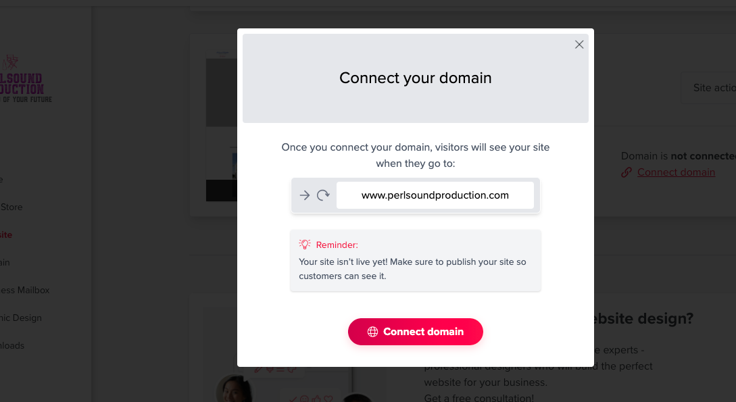Click the forward arrow icon in URL bar
Image resolution: width=736 pixels, height=402 pixels.
pyautogui.click(x=305, y=195)
